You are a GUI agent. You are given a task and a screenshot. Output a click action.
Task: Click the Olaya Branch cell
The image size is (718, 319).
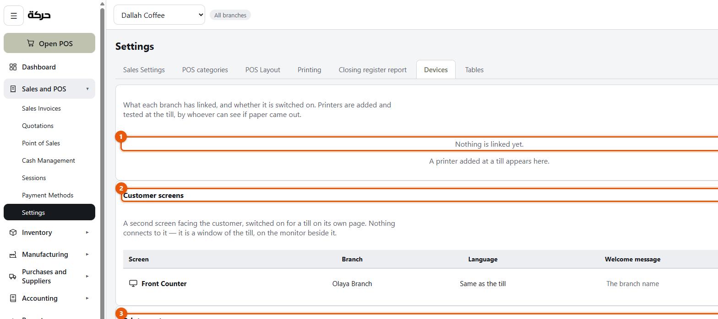point(352,284)
